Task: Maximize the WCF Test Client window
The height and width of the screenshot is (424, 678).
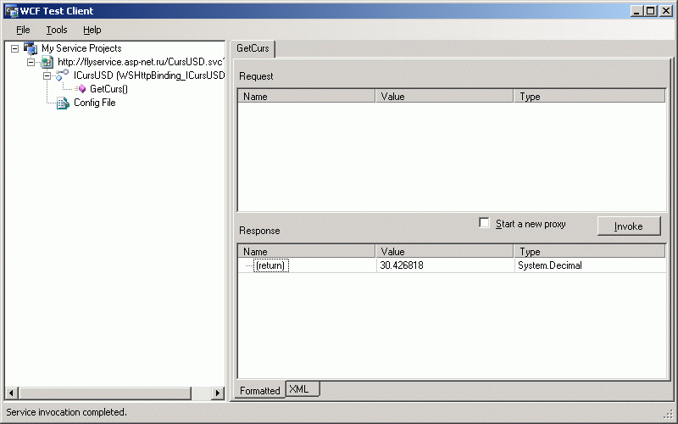Action: point(650,11)
